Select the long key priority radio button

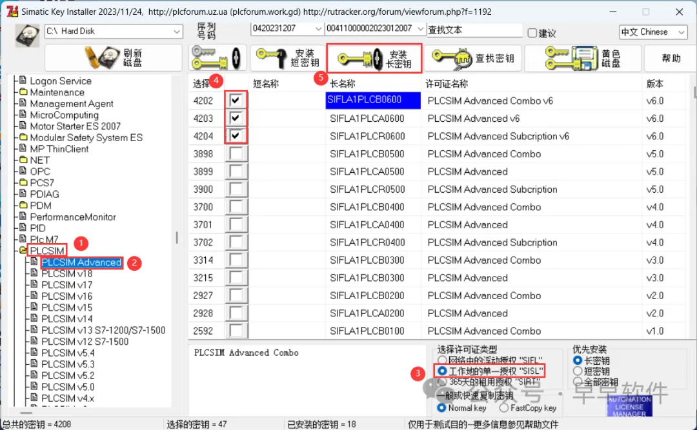pos(578,360)
